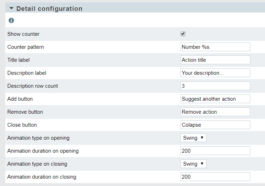Click the blue info icon
The height and width of the screenshot is (186, 265).
11,20
